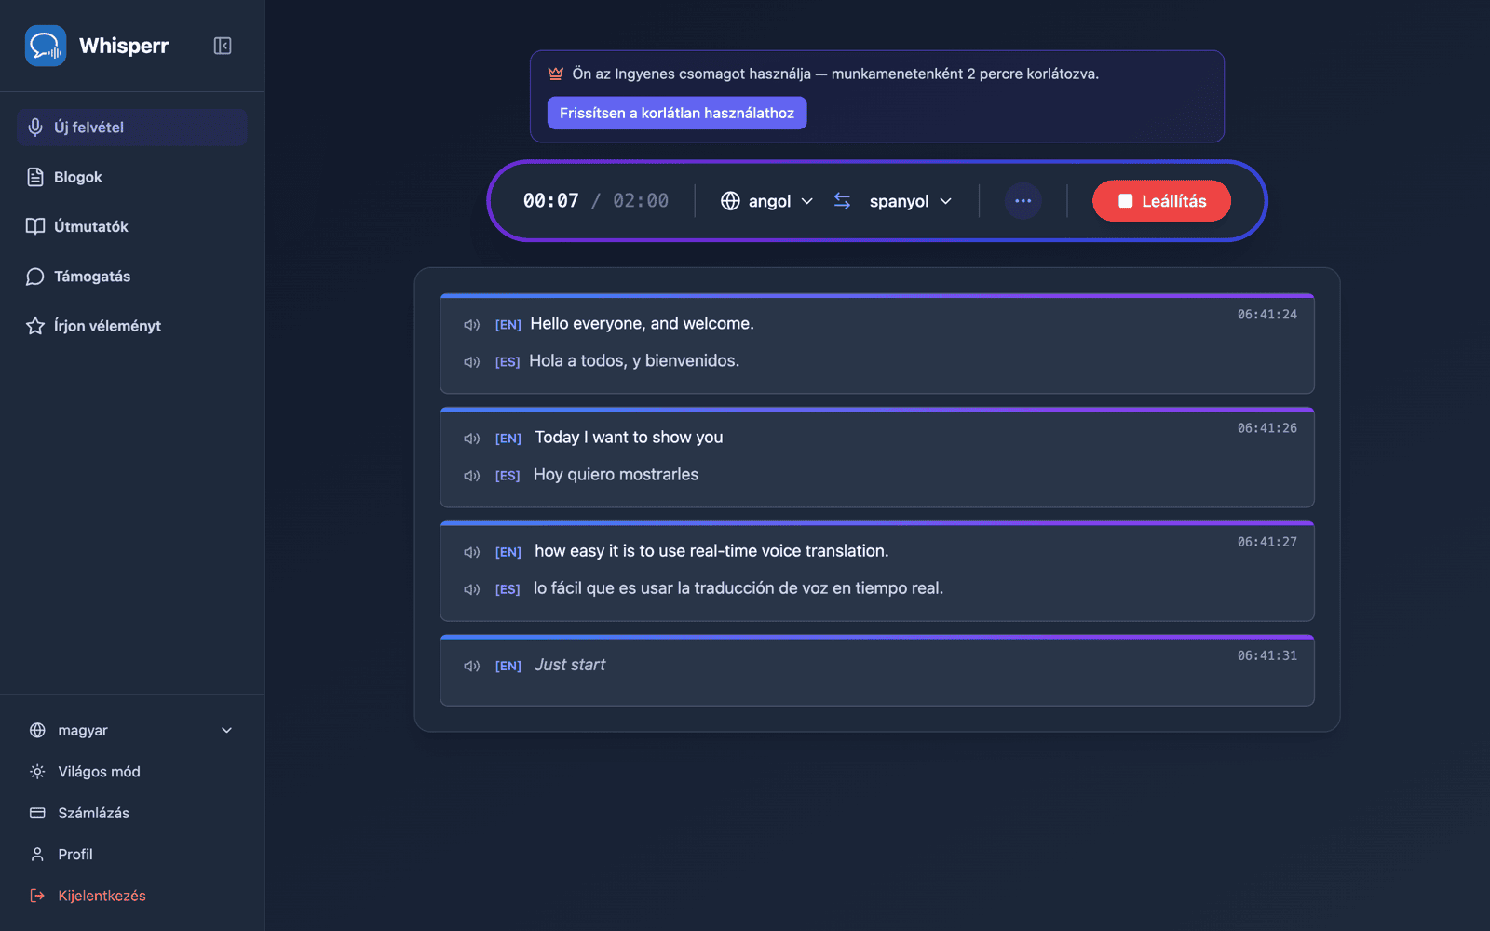1490x931 pixels.
Task: Click the crown icon in banner
Action: [x=556, y=74]
